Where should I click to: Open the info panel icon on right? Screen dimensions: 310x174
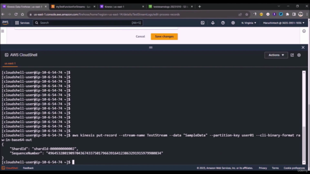click(304, 31)
